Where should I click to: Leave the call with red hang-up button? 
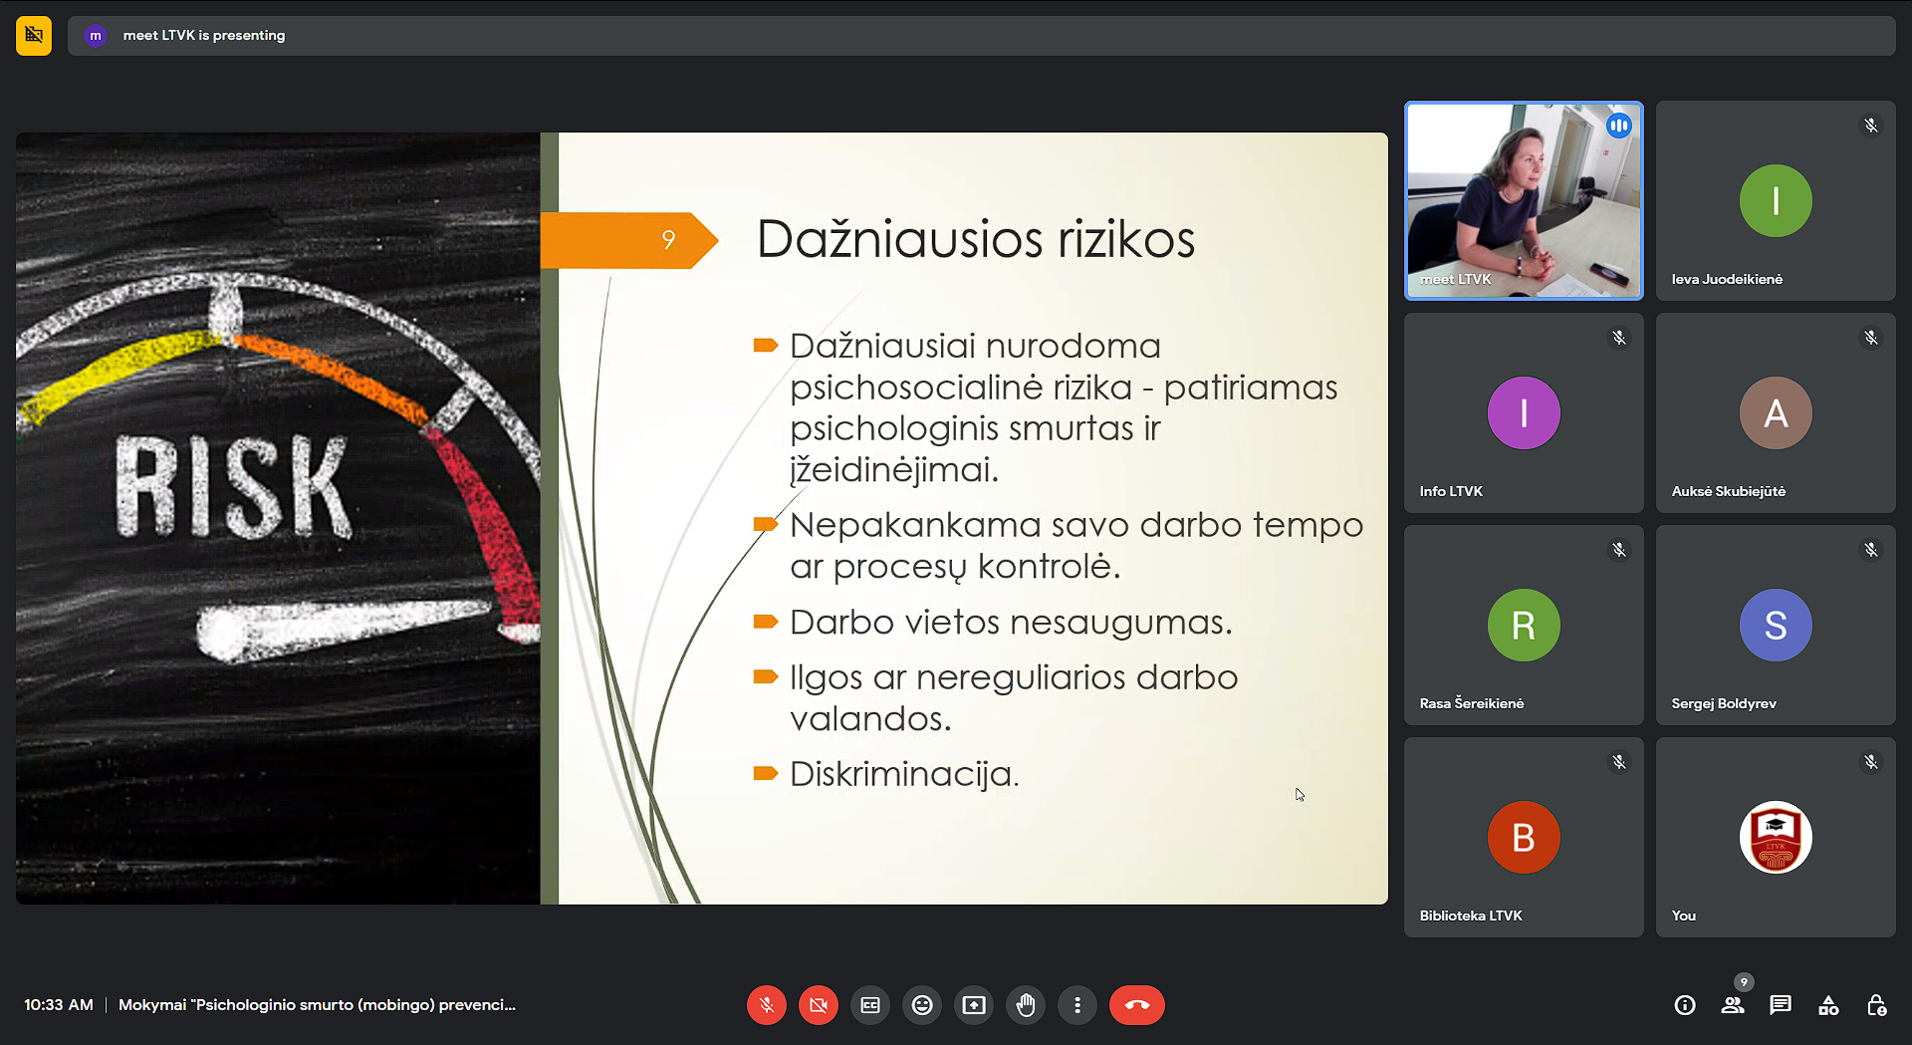(x=1137, y=1005)
